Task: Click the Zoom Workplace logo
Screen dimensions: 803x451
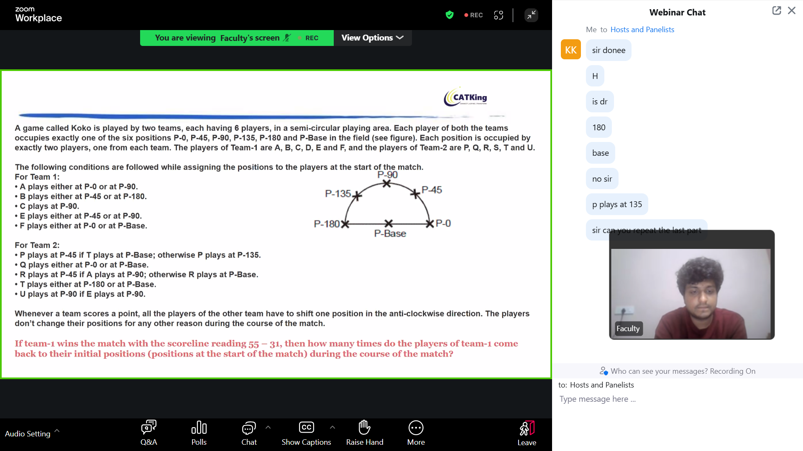Action: pyautogui.click(x=38, y=14)
